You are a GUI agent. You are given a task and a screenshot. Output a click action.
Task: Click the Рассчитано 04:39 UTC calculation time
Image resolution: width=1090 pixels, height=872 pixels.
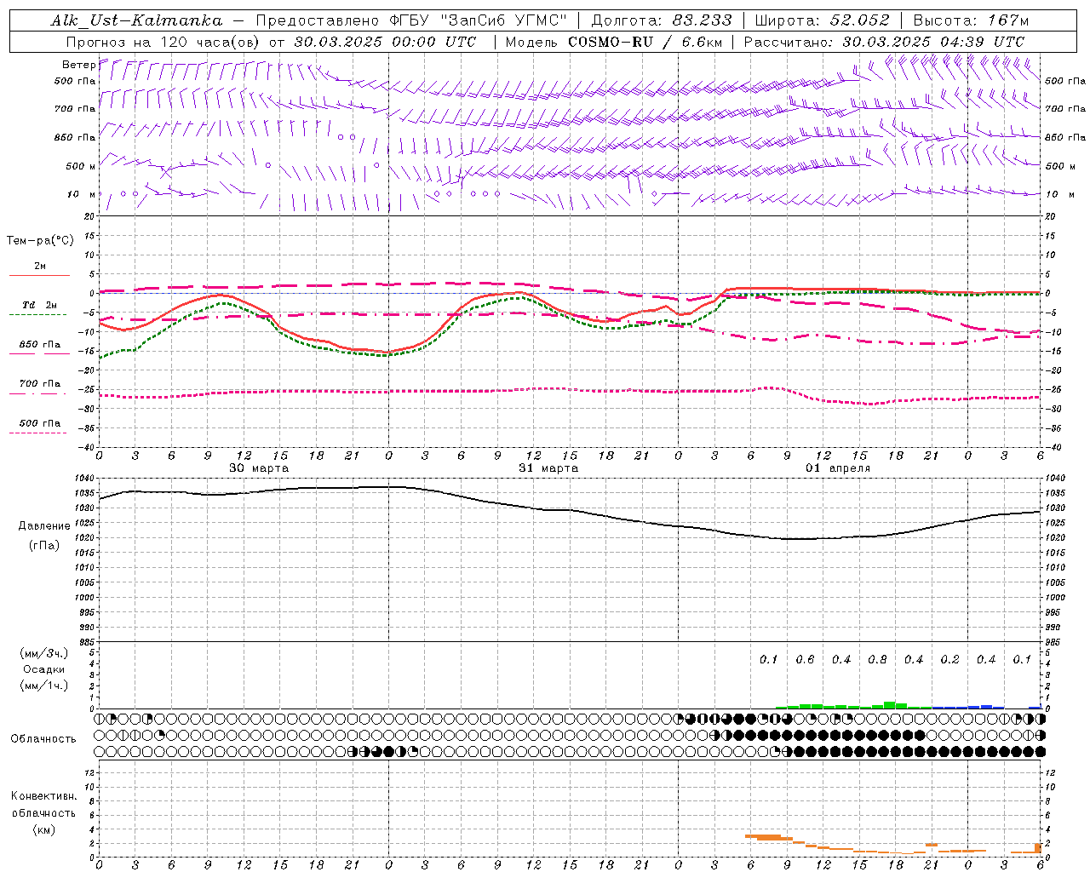[x=884, y=42]
